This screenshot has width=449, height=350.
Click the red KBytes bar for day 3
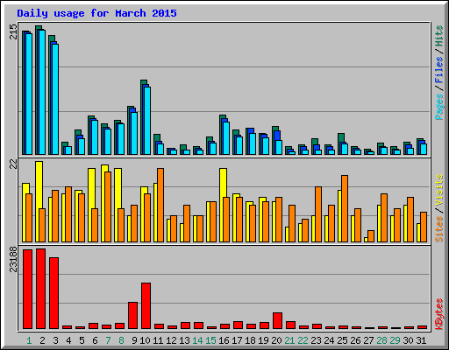coord(53,293)
